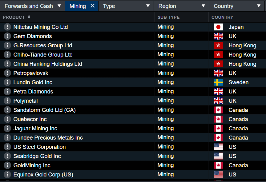Open options menu for Nittetsu Mining Co Ltd
This screenshot has height=182, width=266.
(x=7, y=27)
